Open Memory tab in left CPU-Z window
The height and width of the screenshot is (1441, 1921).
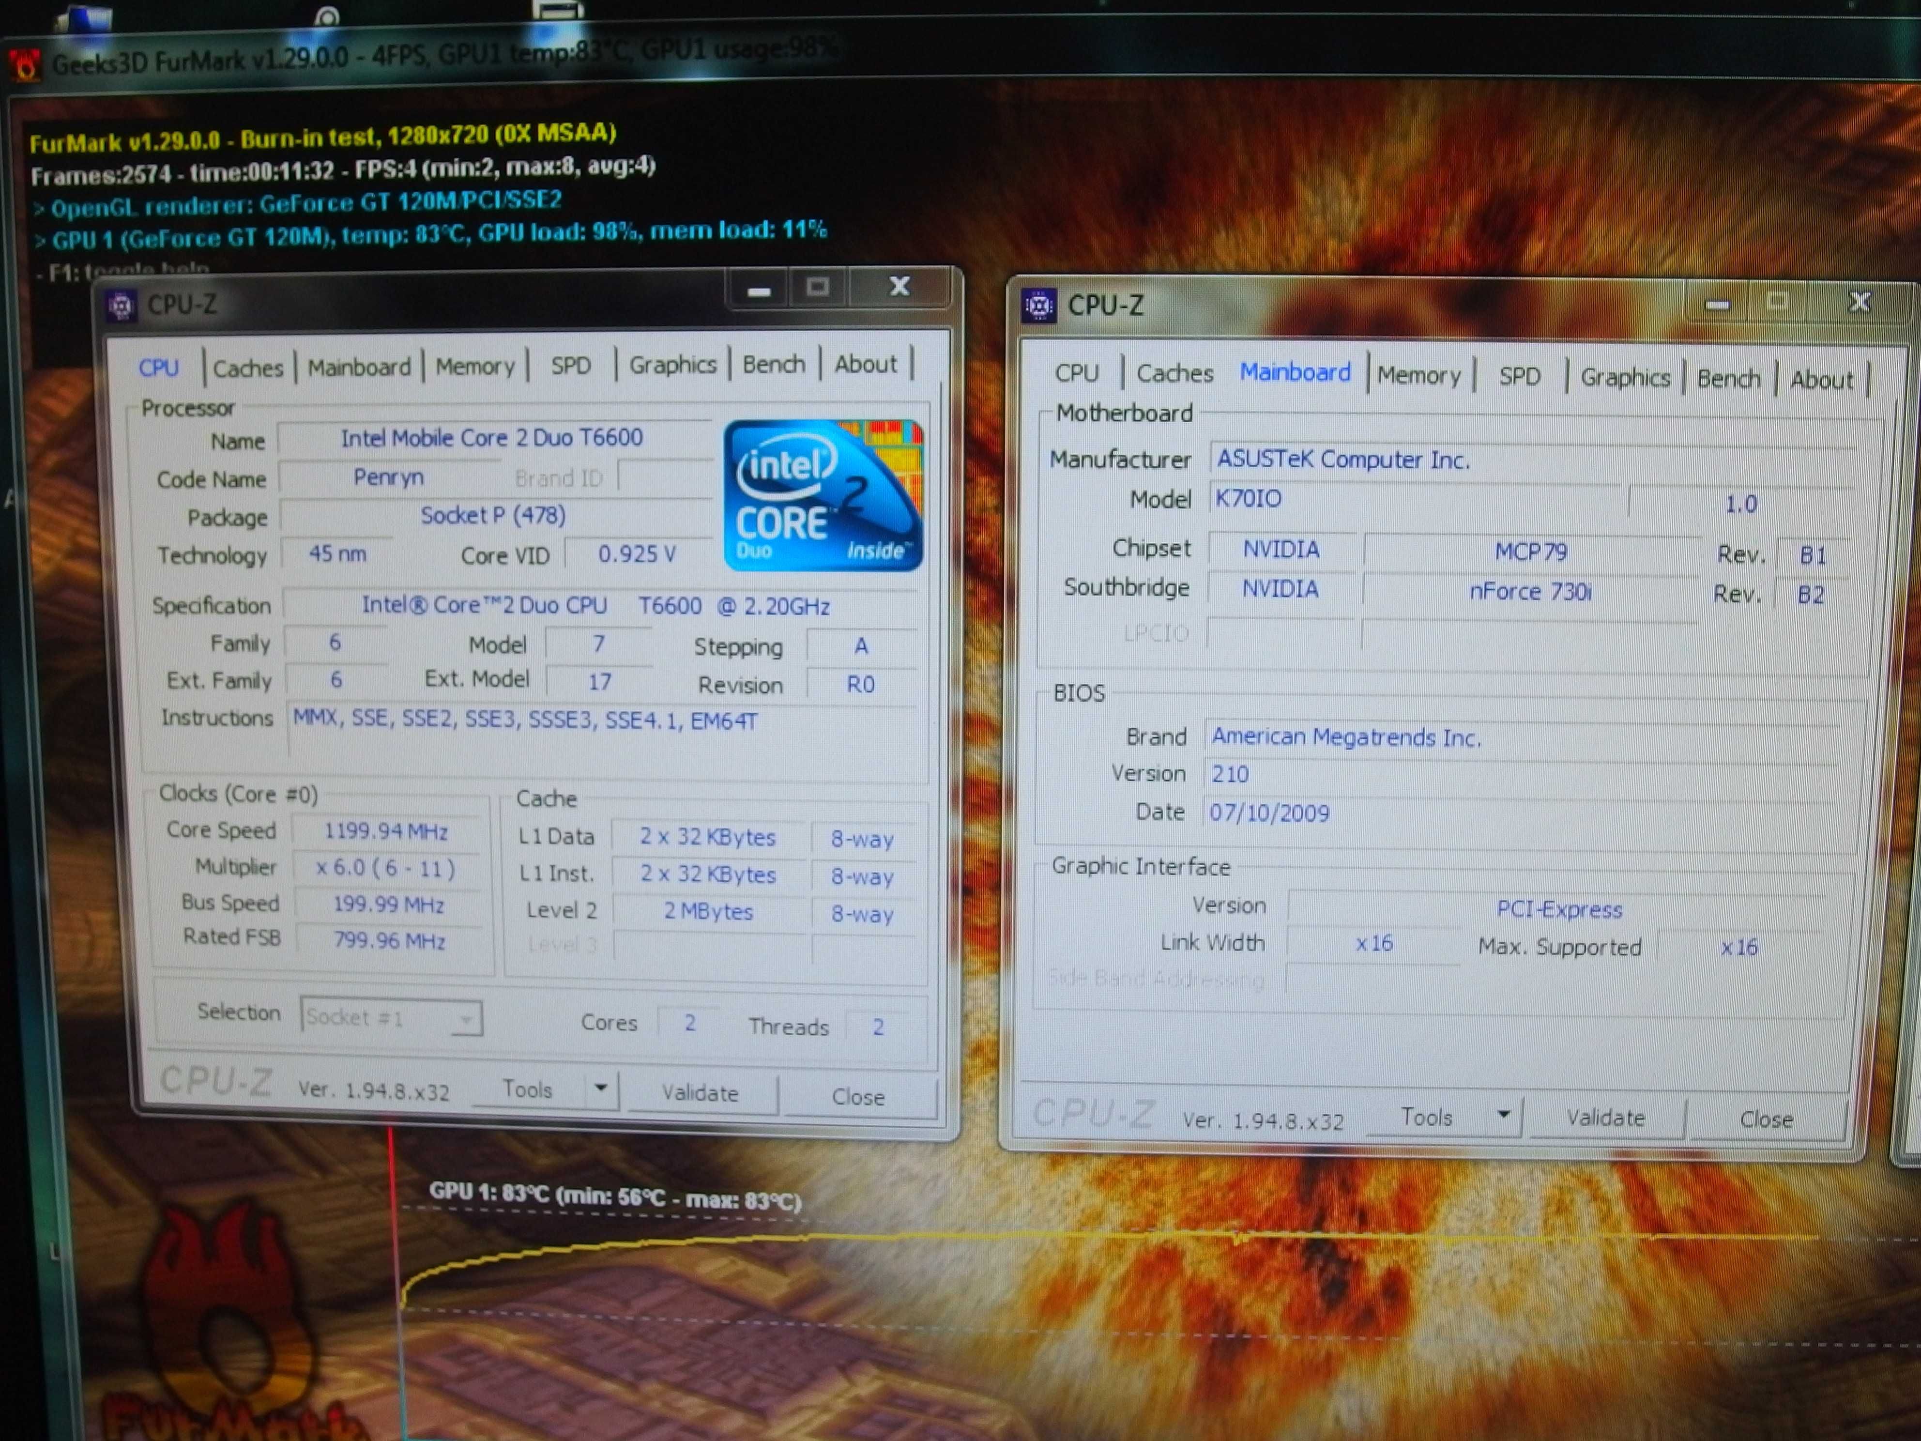tap(475, 367)
